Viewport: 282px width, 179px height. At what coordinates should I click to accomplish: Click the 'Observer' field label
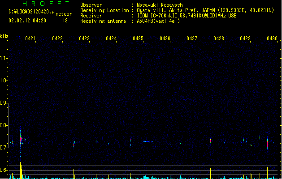point(91,5)
